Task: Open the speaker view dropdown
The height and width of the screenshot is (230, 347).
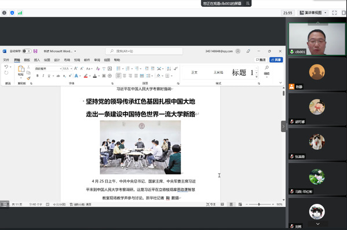Action: tap(313, 13)
